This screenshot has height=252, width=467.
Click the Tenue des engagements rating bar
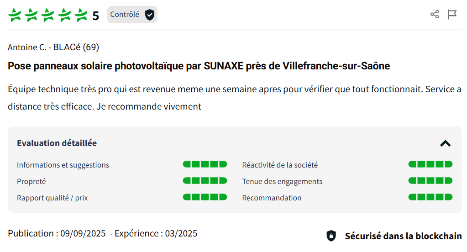430,181
